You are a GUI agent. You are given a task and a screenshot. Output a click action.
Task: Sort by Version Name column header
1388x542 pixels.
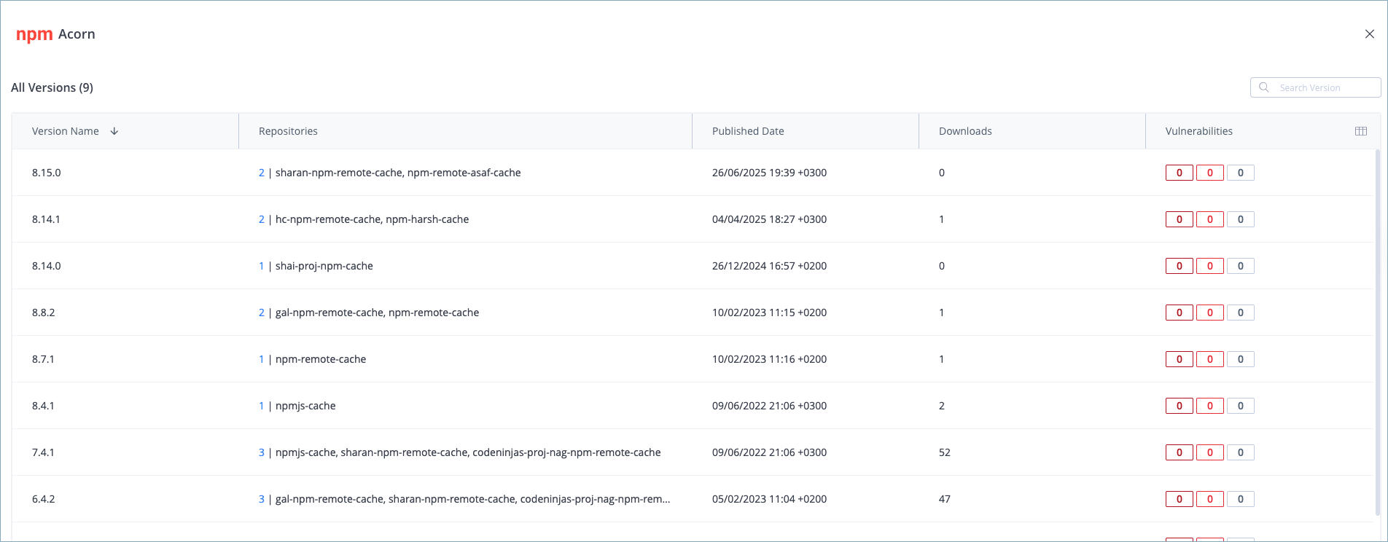coord(66,131)
